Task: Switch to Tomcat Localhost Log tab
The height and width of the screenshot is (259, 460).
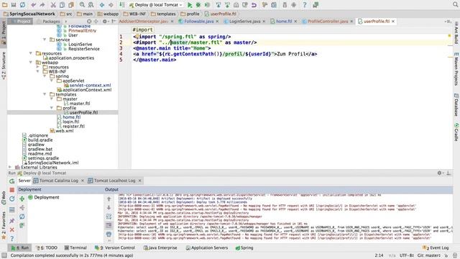Action: tap(114, 181)
